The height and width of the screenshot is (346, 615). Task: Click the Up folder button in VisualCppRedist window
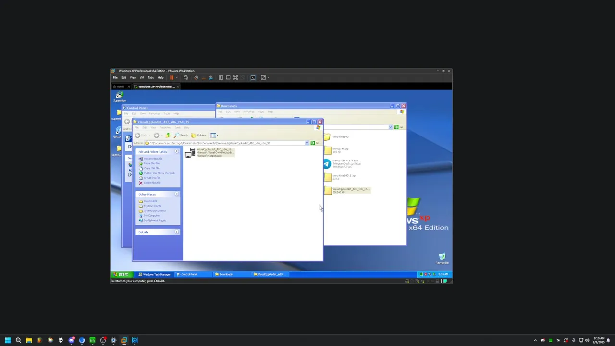(x=167, y=135)
